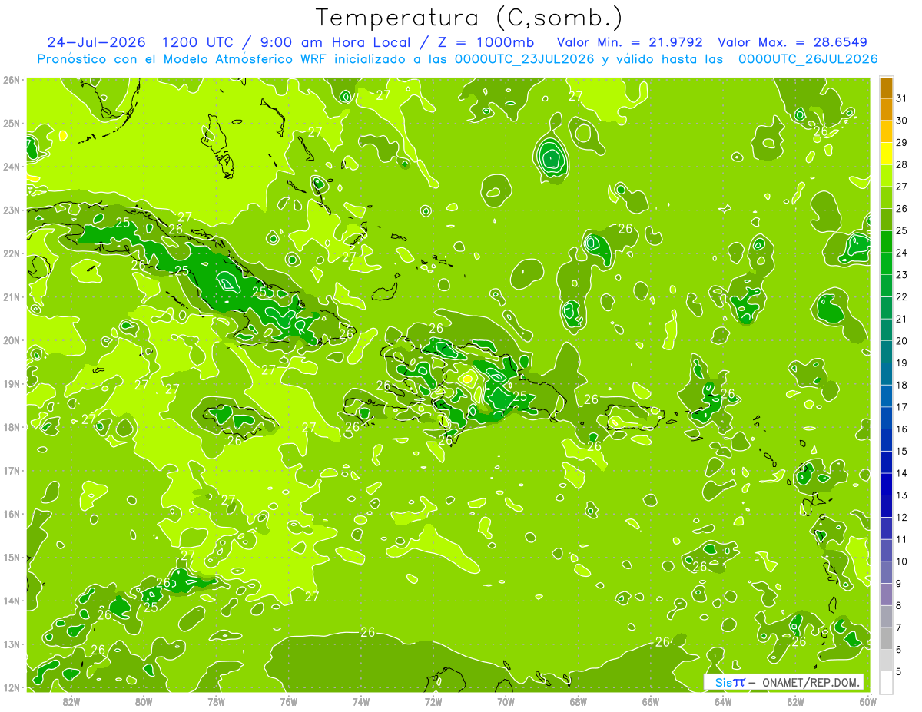Click the teal legend swatch between 19 and 20
The height and width of the screenshot is (712, 922).
coord(886,352)
